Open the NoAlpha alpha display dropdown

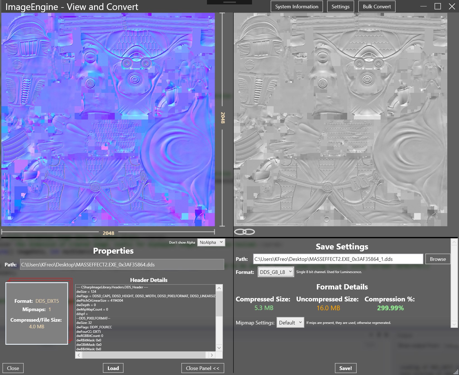pos(211,242)
